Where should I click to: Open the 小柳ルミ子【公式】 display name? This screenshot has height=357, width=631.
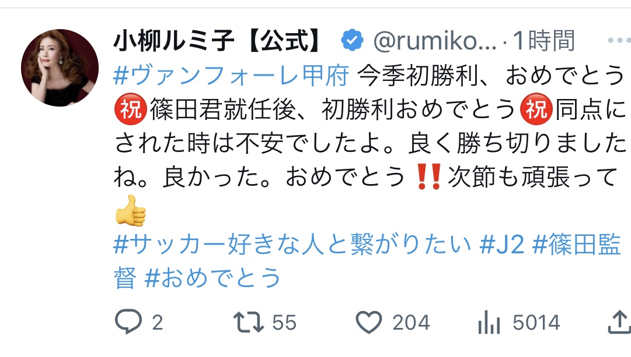click(218, 41)
